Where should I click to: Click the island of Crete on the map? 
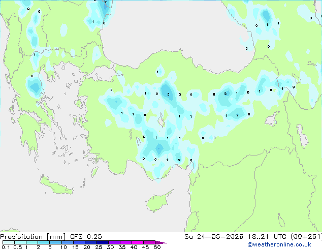pos(56,185)
